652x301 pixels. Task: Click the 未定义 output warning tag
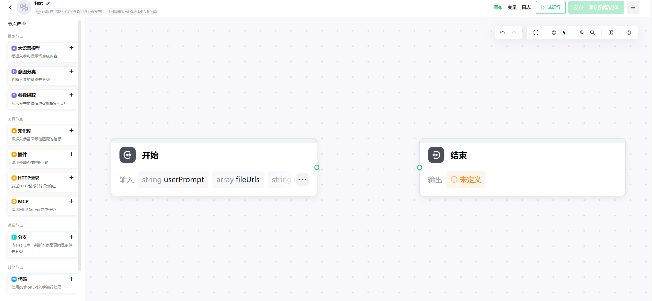tap(466, 180)
